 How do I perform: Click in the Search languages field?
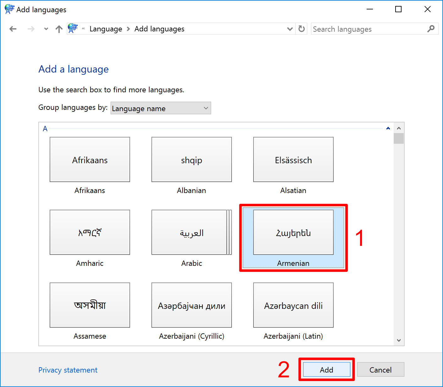tap(368, 29)
